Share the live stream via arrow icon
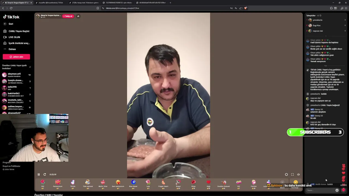 tap(78, 16)
